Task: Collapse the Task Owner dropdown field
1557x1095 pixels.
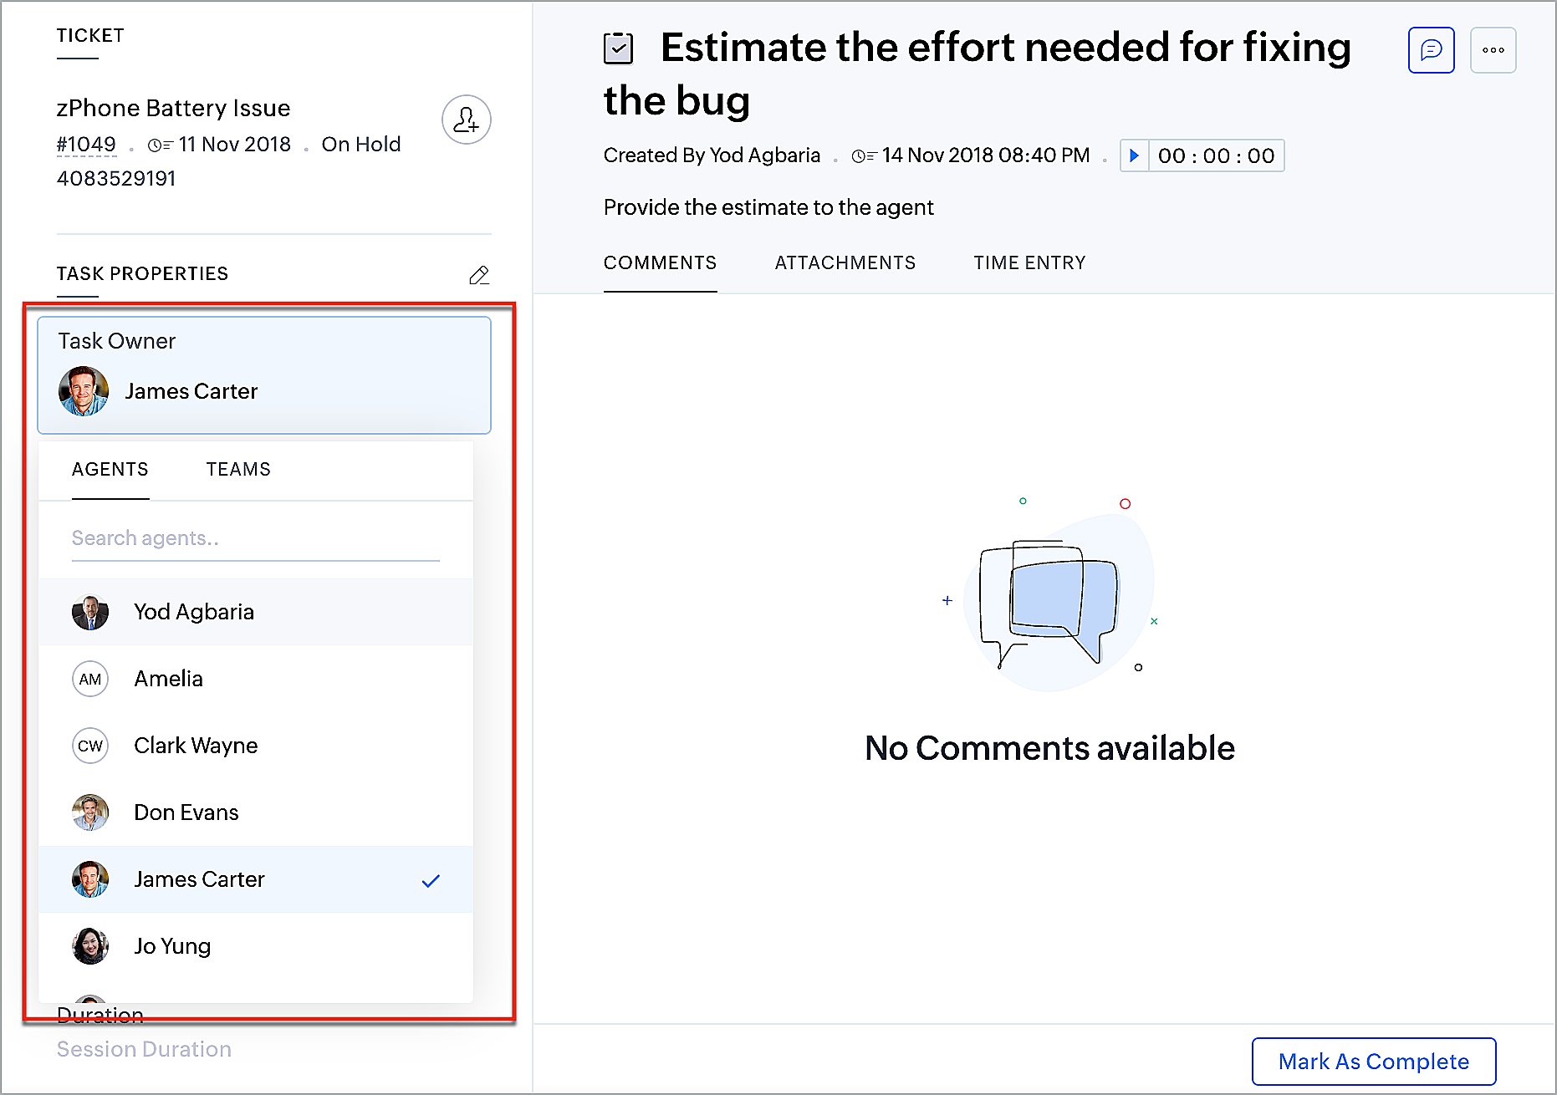Action: tap(264, 374)
